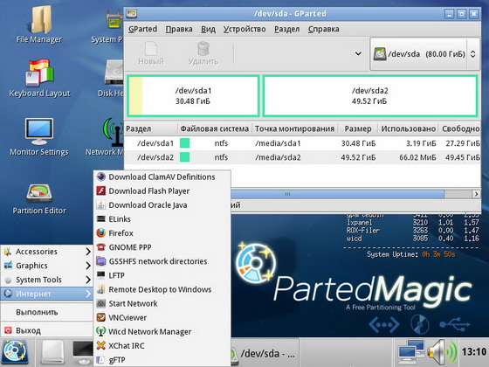Screen dimensions: 489x367
Task: Click the network computers tray icon
Action: coord(411,352)
